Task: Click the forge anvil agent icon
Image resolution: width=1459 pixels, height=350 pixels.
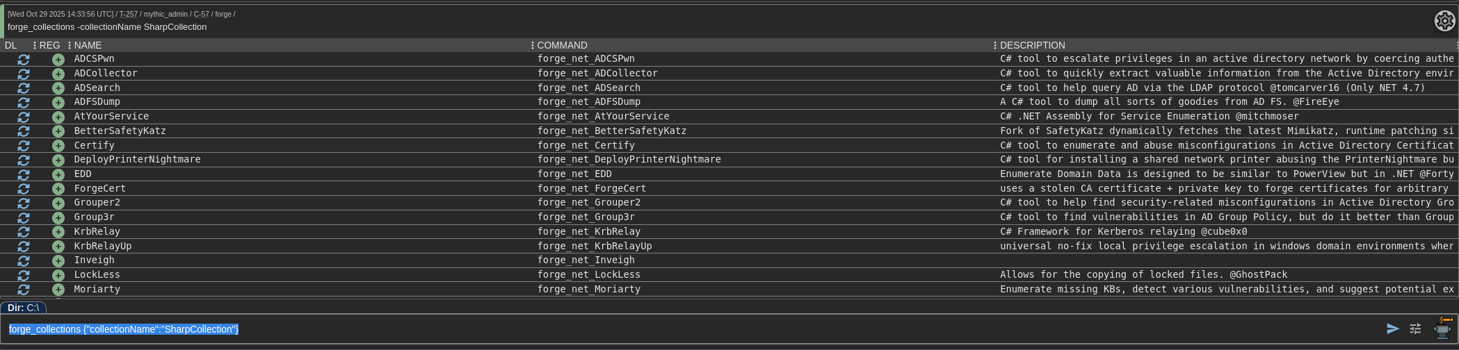Action: (x=1444, y=328)
